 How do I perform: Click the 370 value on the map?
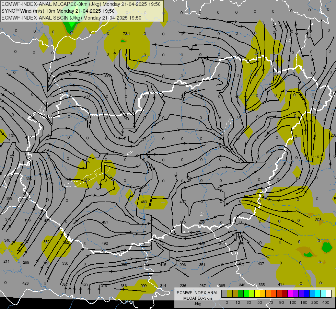[85, 285]
